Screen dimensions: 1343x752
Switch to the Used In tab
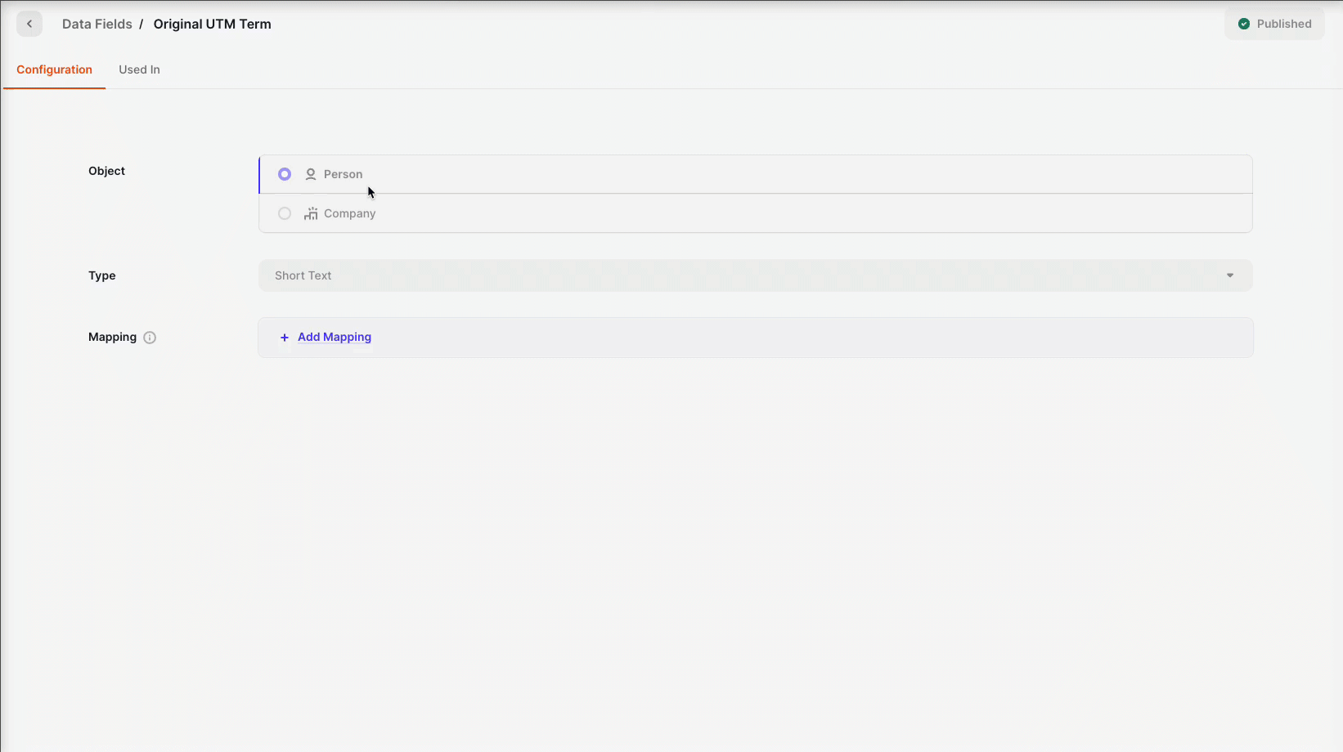tap(139, 69)
